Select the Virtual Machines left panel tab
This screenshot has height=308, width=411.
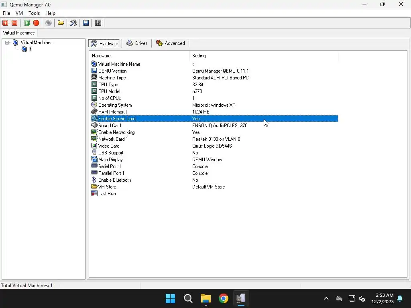[x=19, y=33]
